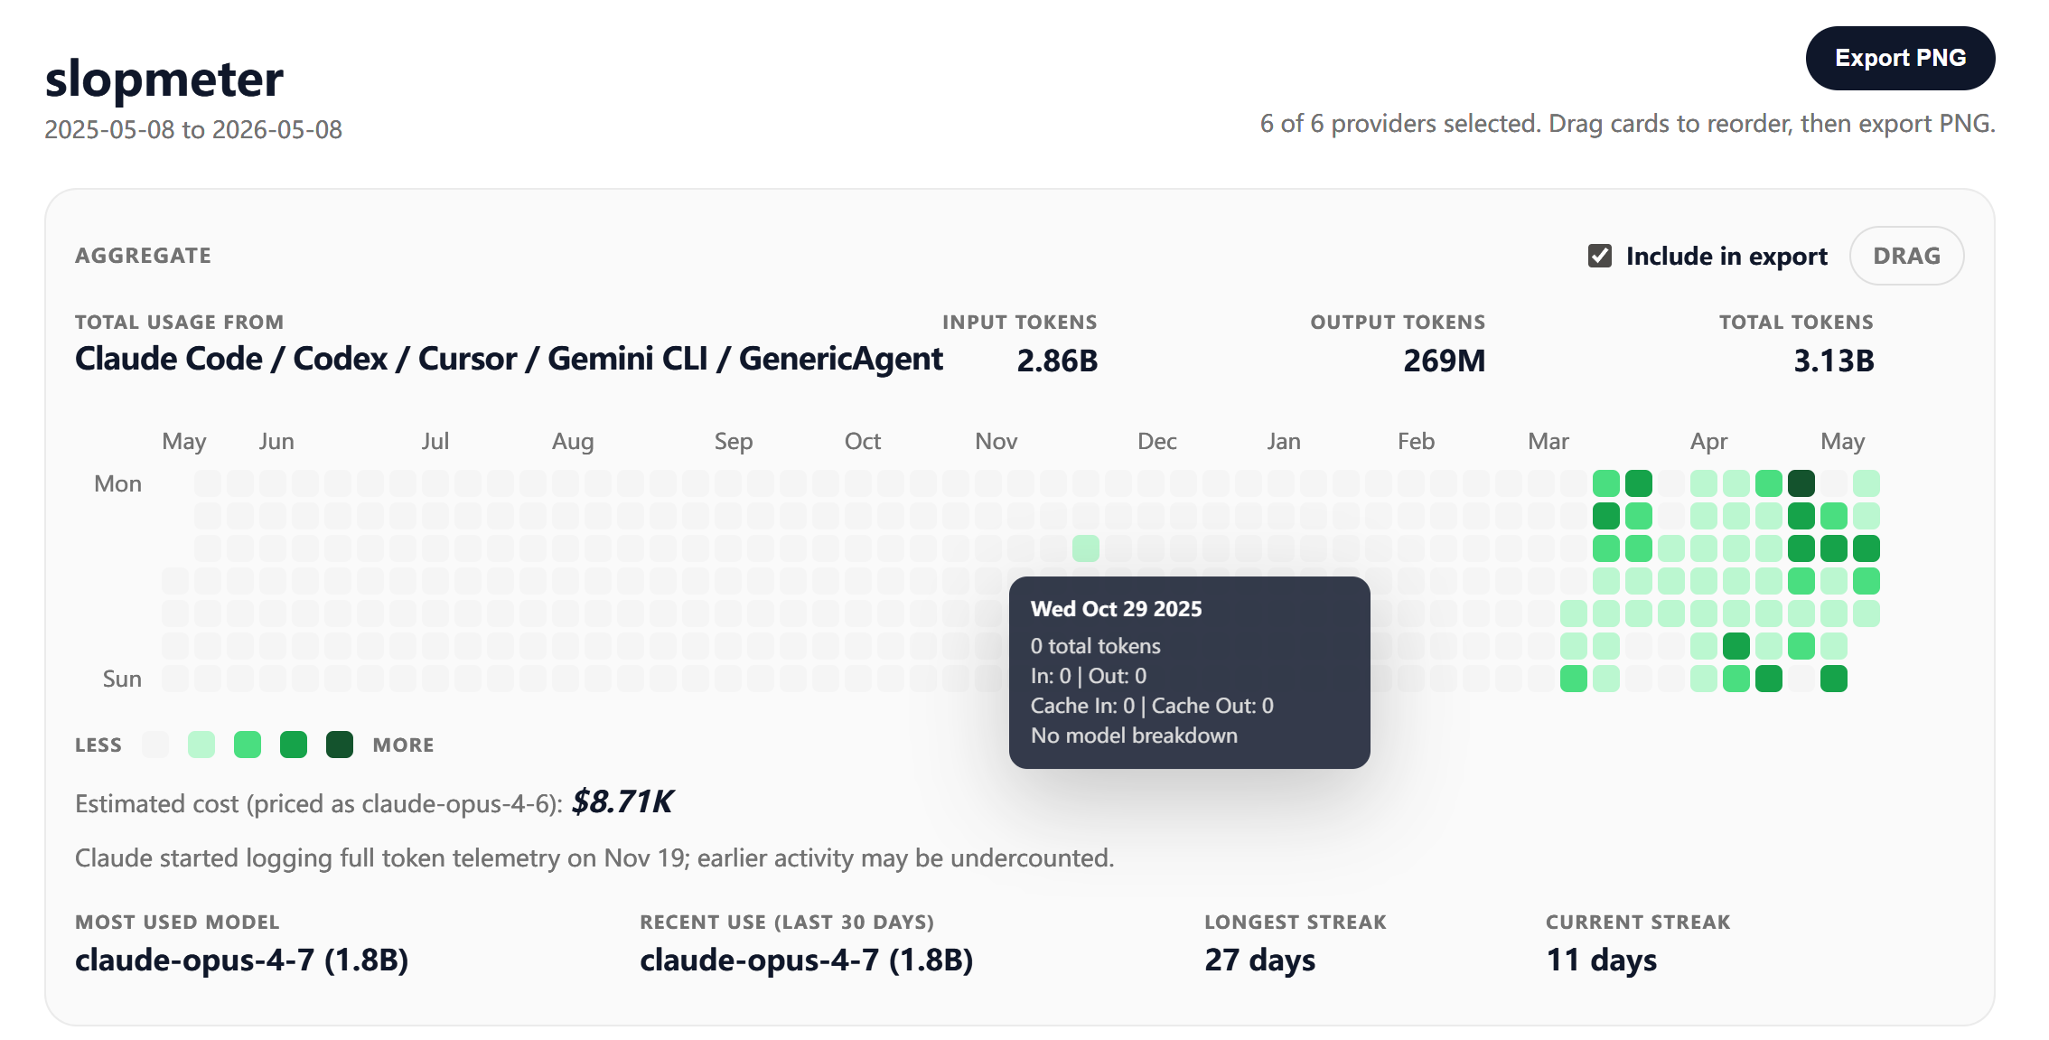Click the slopmeter title
The width and height of the screenshot is (2049, 1040).
[164, 79]
